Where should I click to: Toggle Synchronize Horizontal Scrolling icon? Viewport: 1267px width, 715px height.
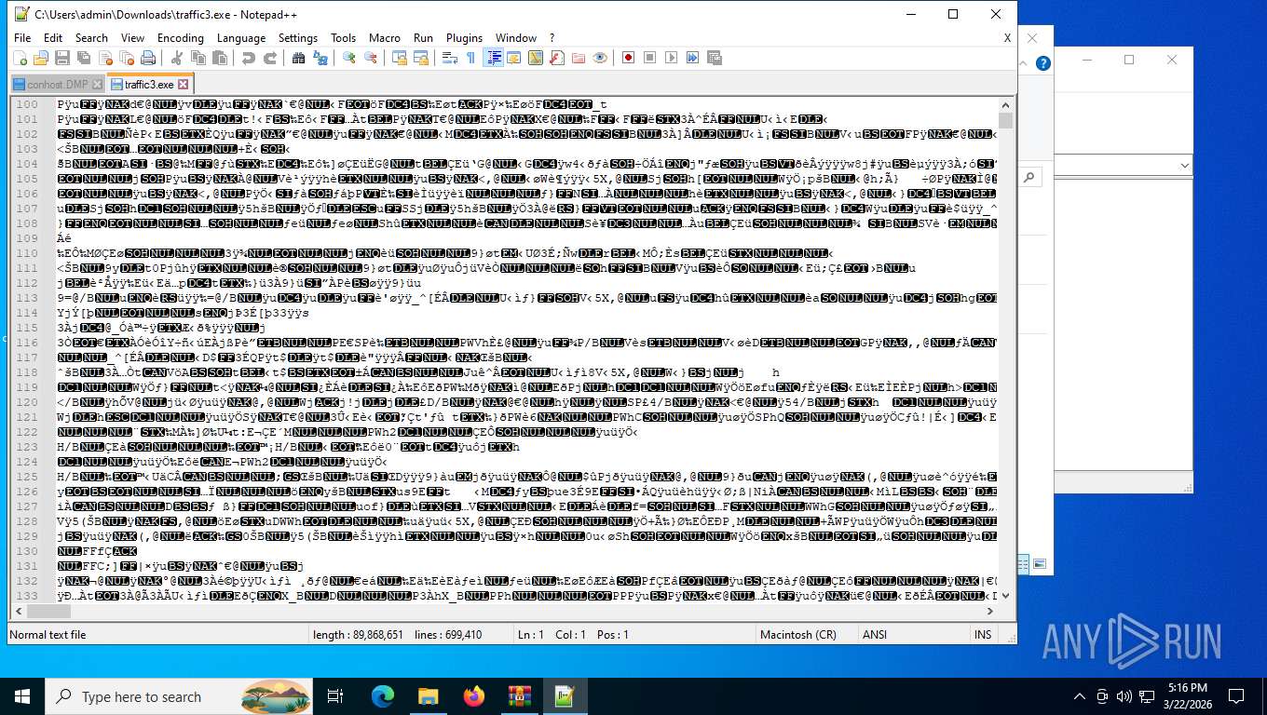(420, 58)
